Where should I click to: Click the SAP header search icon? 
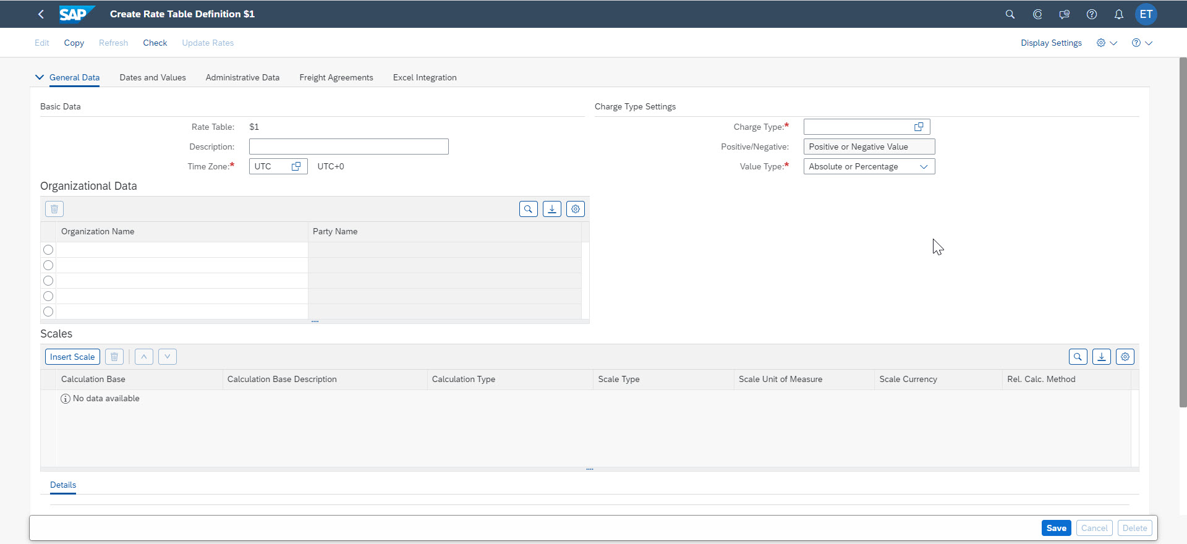[x=1010, y=14]
